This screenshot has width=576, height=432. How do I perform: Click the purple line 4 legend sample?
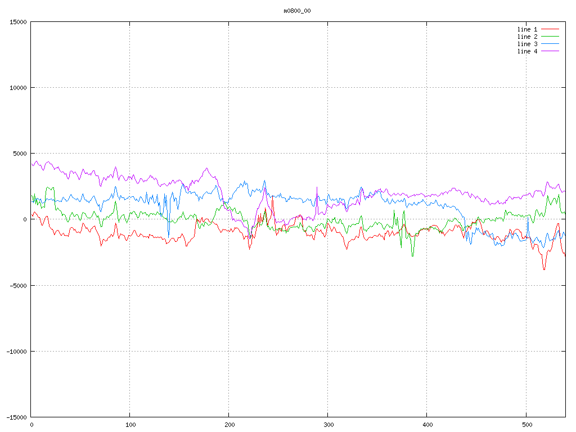[x=550, y=51]
